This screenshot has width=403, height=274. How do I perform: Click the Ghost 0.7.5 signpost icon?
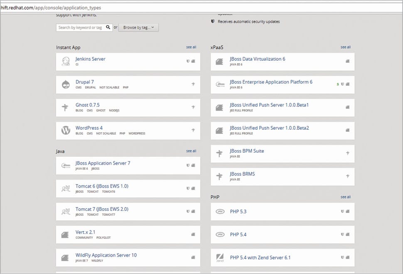65,108
